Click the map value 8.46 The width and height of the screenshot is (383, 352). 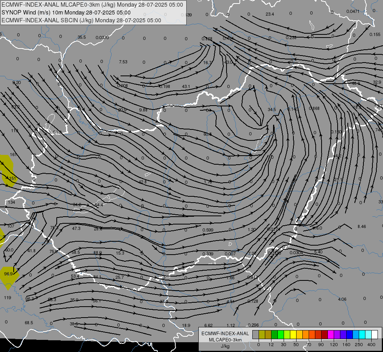[362, 226]
